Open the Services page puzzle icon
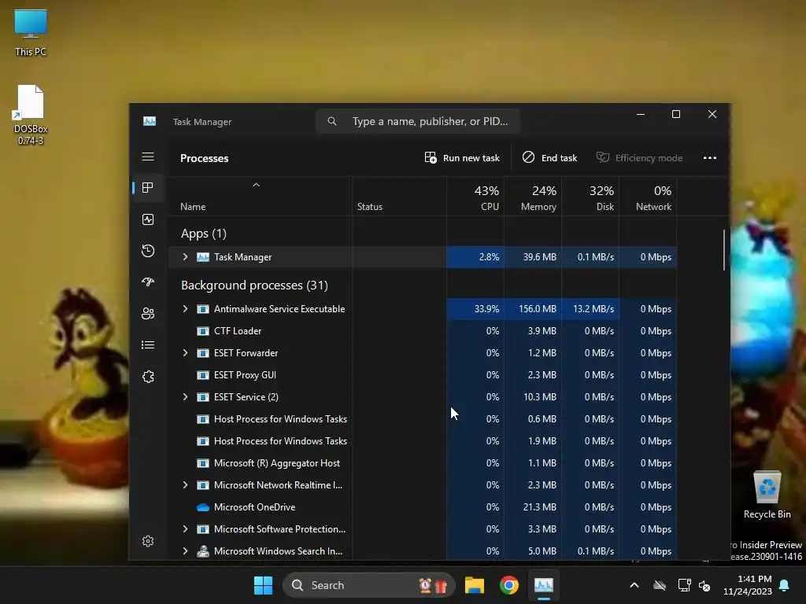Screen dimensions: 806x604 148,377
